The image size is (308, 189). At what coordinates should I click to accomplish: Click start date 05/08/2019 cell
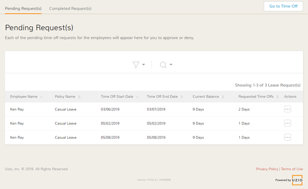click(x=110, y=137)
